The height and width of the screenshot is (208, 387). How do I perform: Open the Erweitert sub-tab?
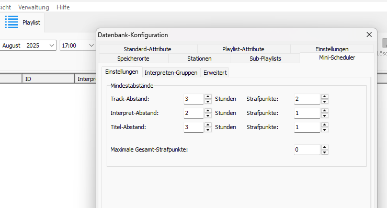(215, 73)
